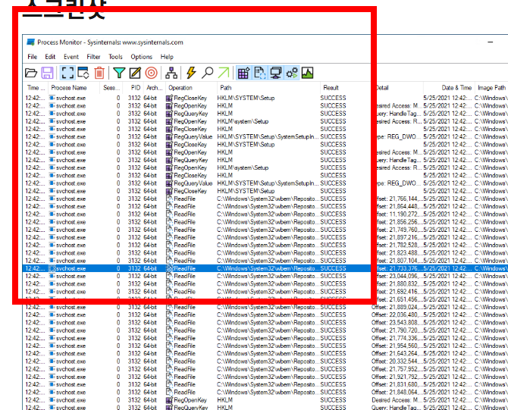Toggle Show Network Activity icon
Image resolution: width=508 pixels, height=410 pixels.
coord(276,73)
